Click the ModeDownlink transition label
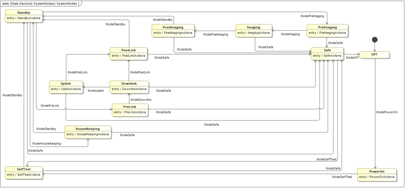The width and height of the screenshot is (408, 189). coord(141,100)
